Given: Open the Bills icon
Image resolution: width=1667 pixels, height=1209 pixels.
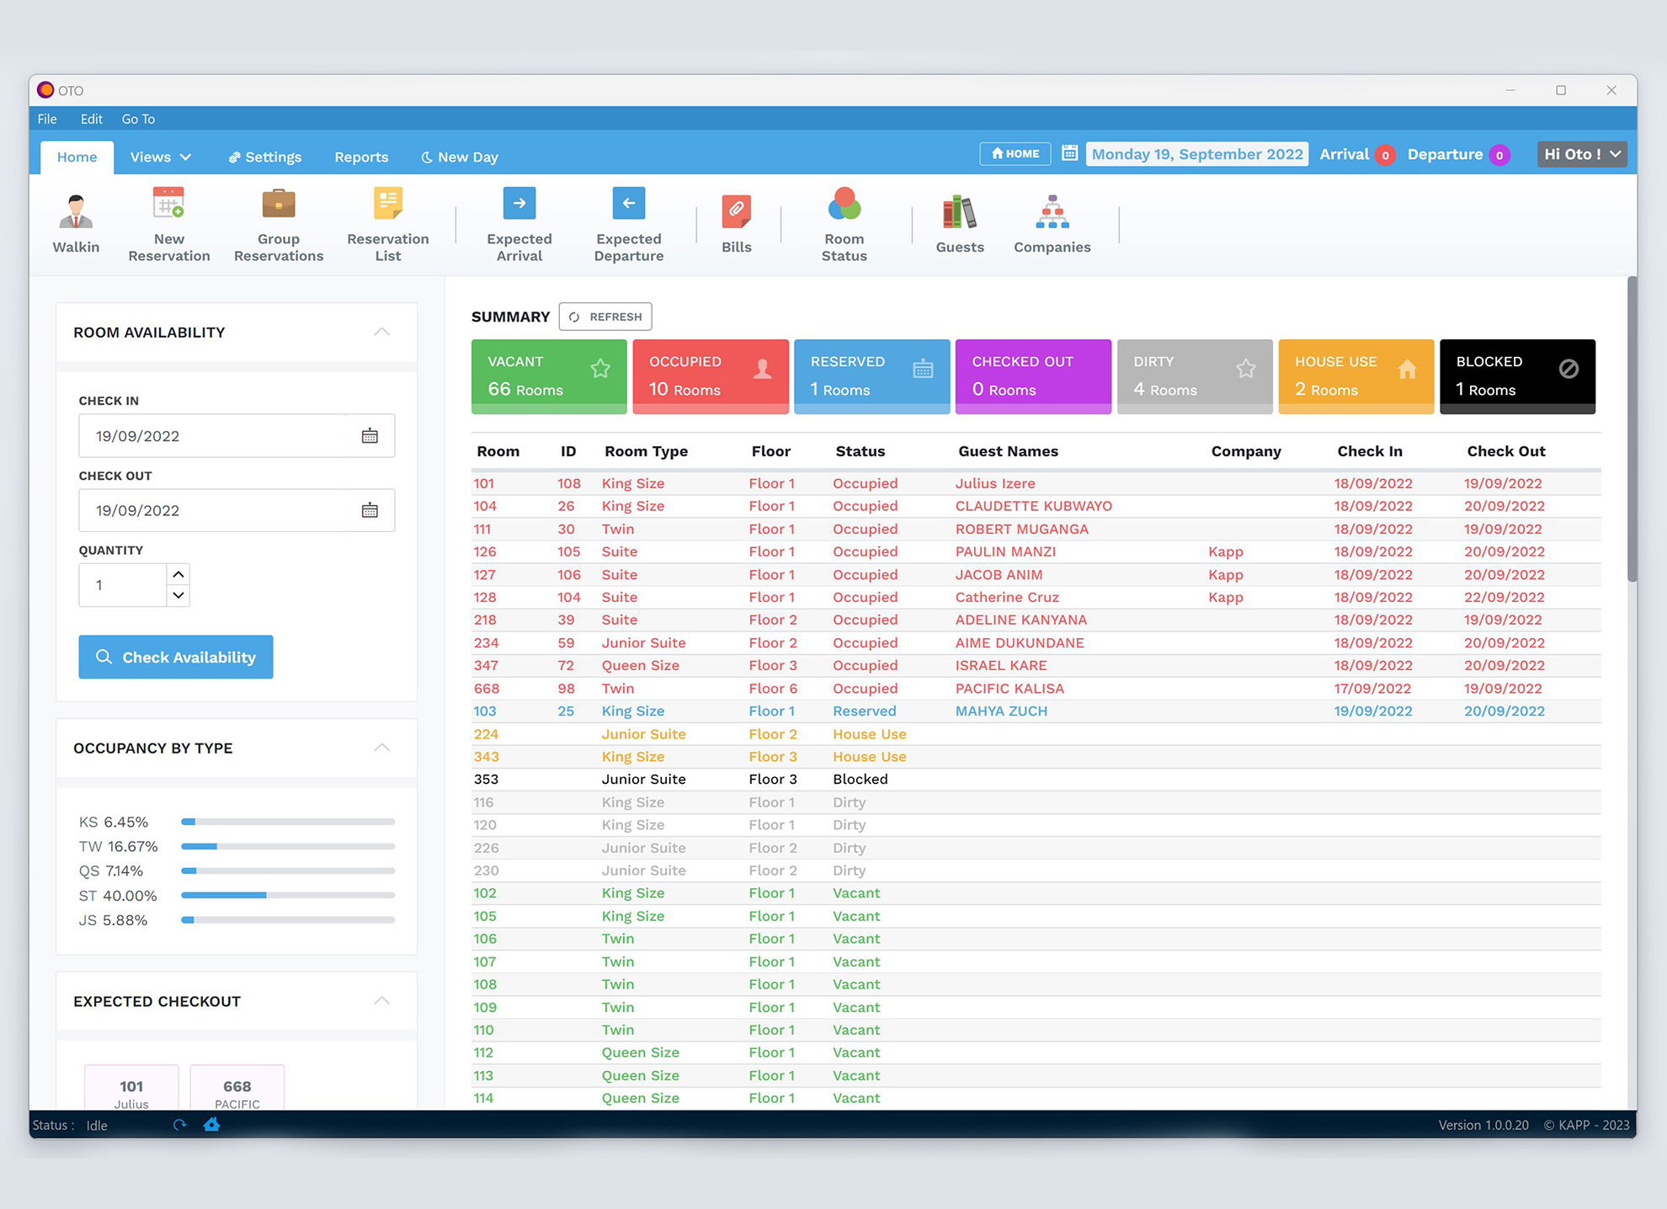Looking at the screenshot, I should tap(736, 211).
